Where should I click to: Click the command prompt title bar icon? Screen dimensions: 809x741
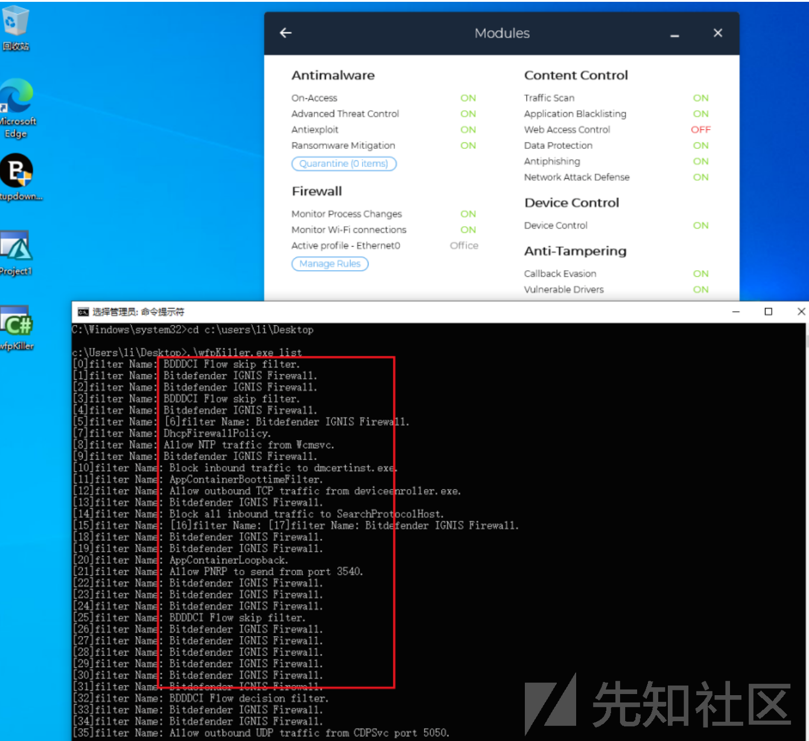83,312
